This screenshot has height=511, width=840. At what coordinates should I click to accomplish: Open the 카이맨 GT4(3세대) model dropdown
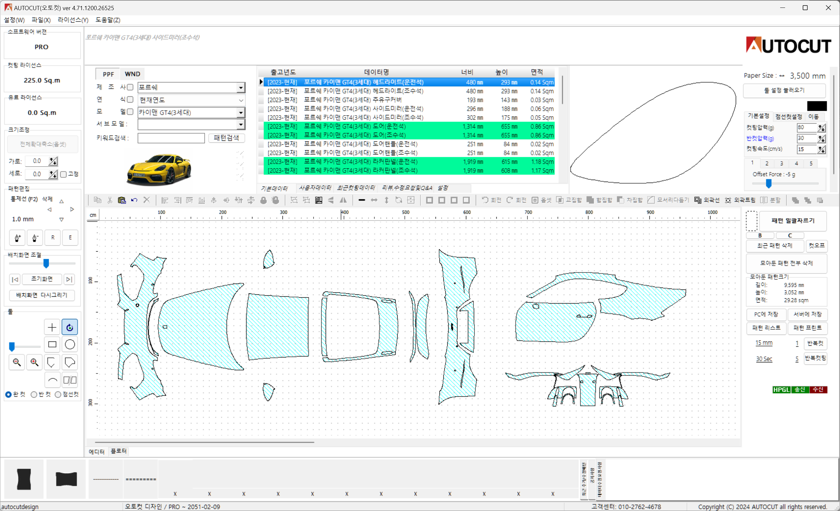coord(241,112)
